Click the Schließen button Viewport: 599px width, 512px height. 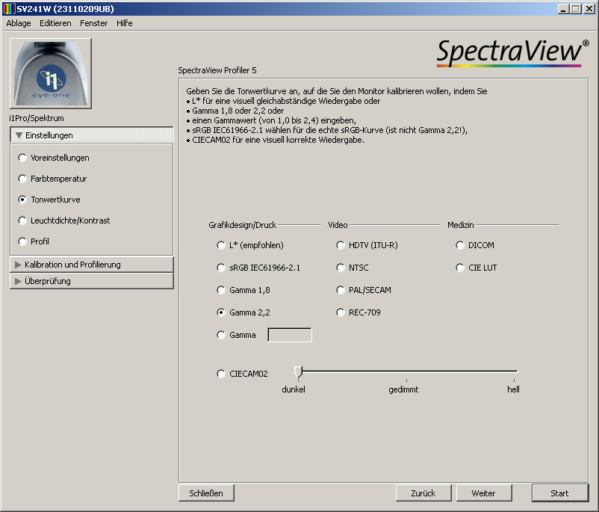click(x=206, y=493)
